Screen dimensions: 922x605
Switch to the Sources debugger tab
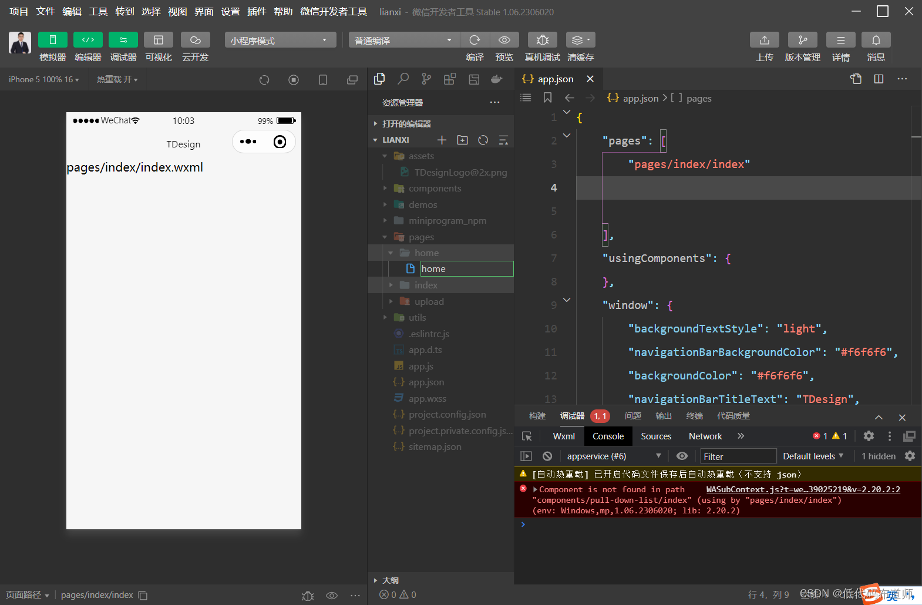coord(656,436)
